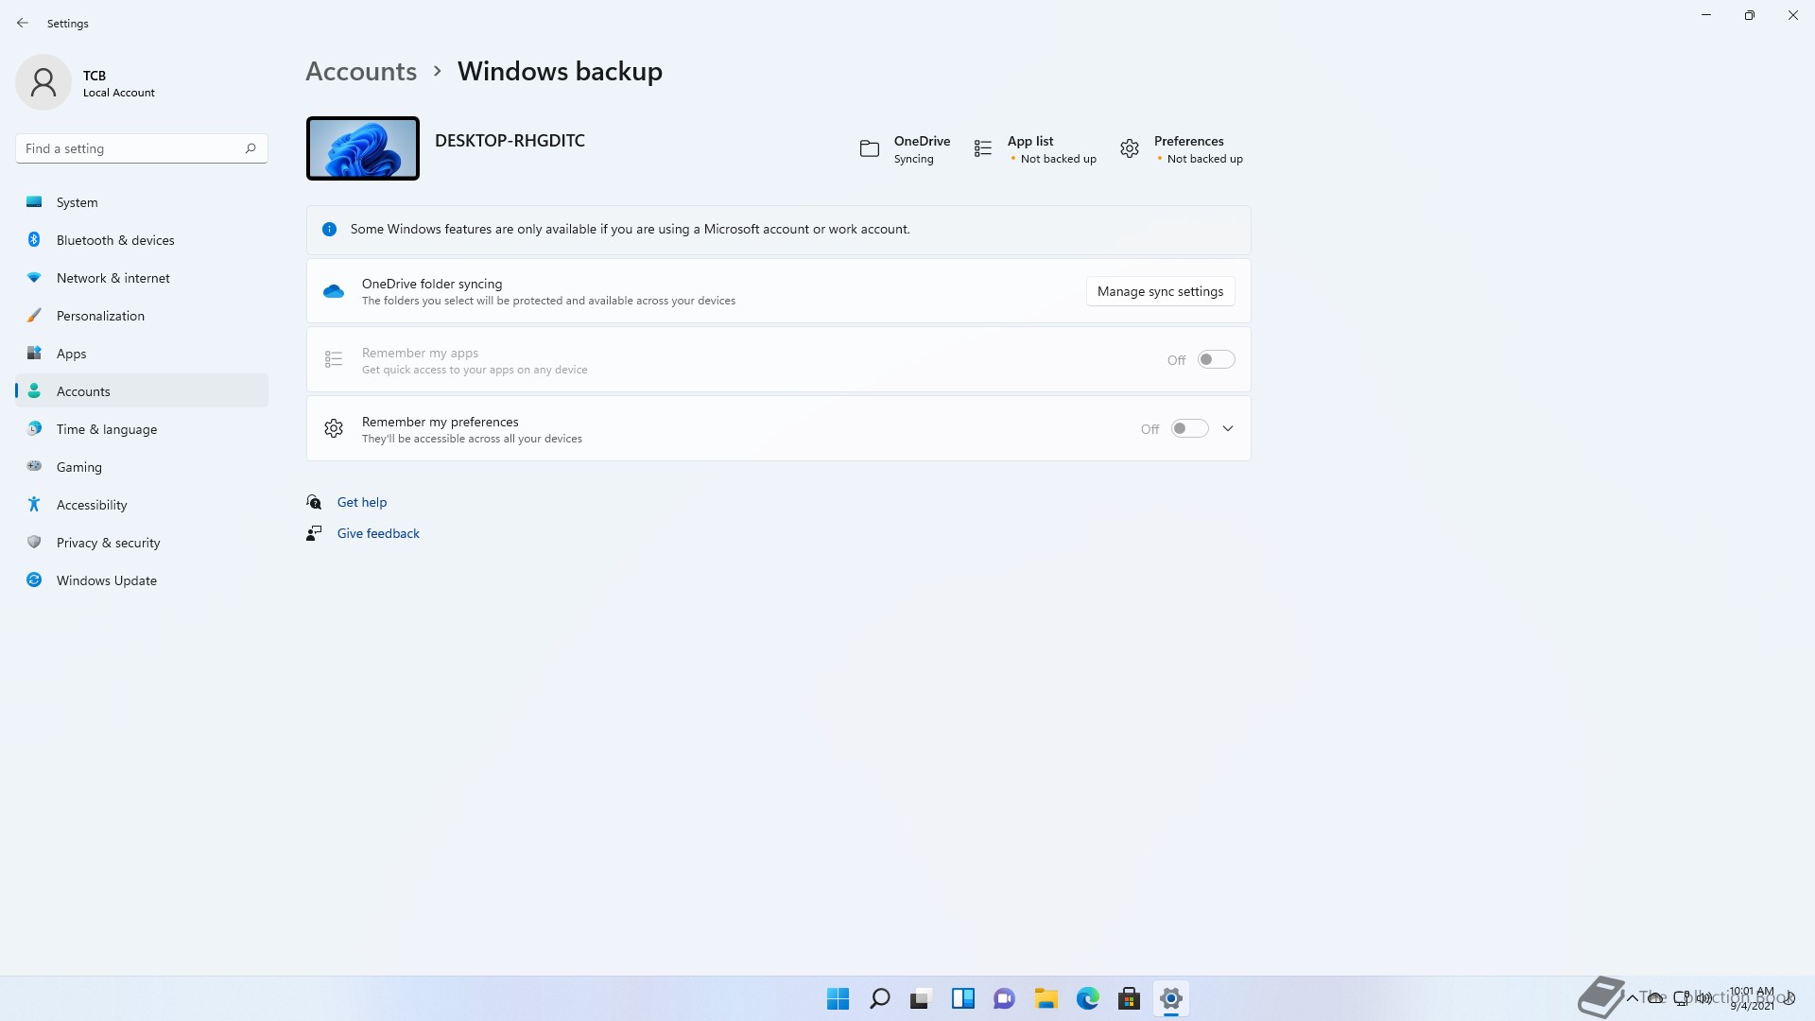The width and height of the screenshot is (1815, 1021).
Task: Click the Remember my preferences gear icon
Action: [x=334, y=428]
